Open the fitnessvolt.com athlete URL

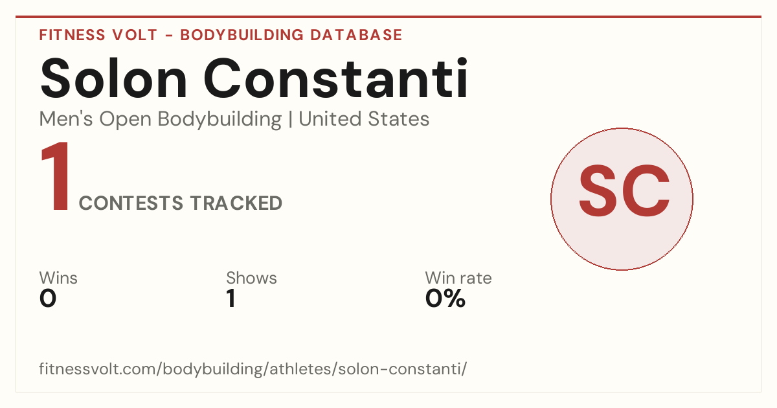253,369
